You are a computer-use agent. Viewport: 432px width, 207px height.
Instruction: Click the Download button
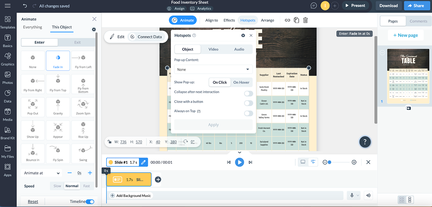tap(389, 6)
